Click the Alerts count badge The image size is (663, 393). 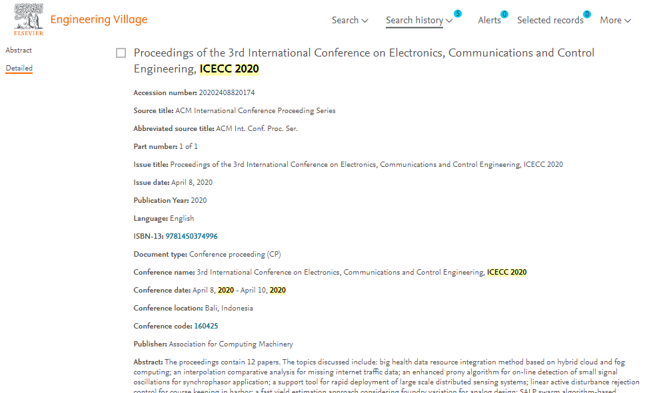tap(504, 15)
